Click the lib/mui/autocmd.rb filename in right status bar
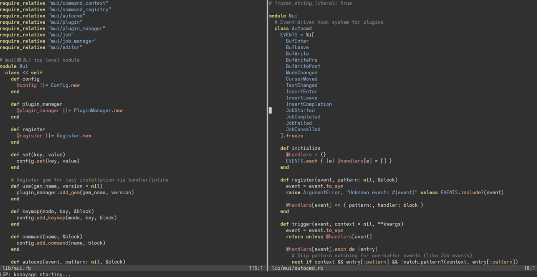 click(297, 268)
